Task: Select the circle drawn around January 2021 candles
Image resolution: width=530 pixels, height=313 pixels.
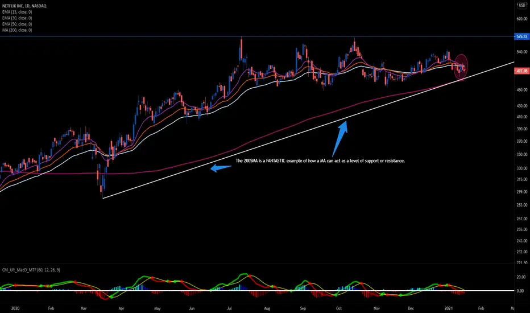Action: (x=461, y=67)
